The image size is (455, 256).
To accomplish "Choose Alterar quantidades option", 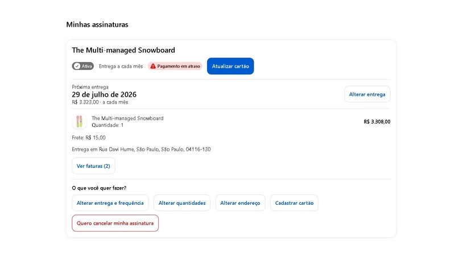I will tap(182, 203).
